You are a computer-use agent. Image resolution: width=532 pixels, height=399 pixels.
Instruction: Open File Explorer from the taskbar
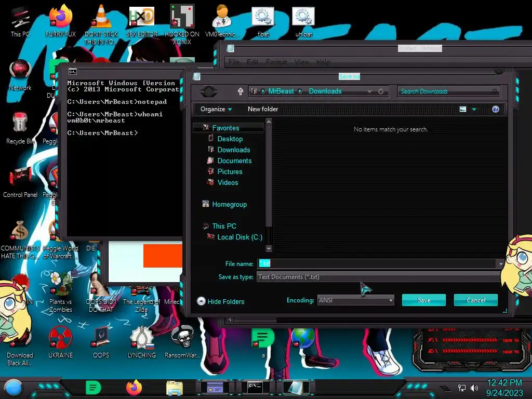click(175, 388)
